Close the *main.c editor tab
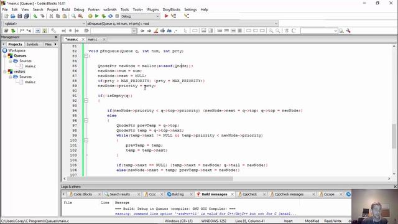The image size is (398, 224). point(83,39)
